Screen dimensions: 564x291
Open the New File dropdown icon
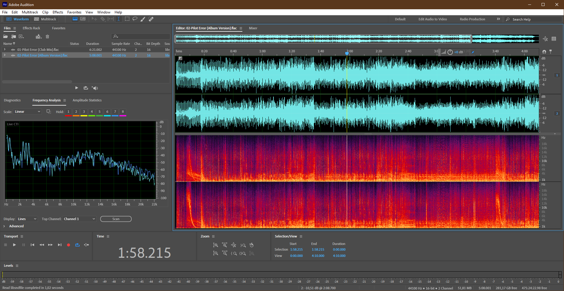(22, 36)
